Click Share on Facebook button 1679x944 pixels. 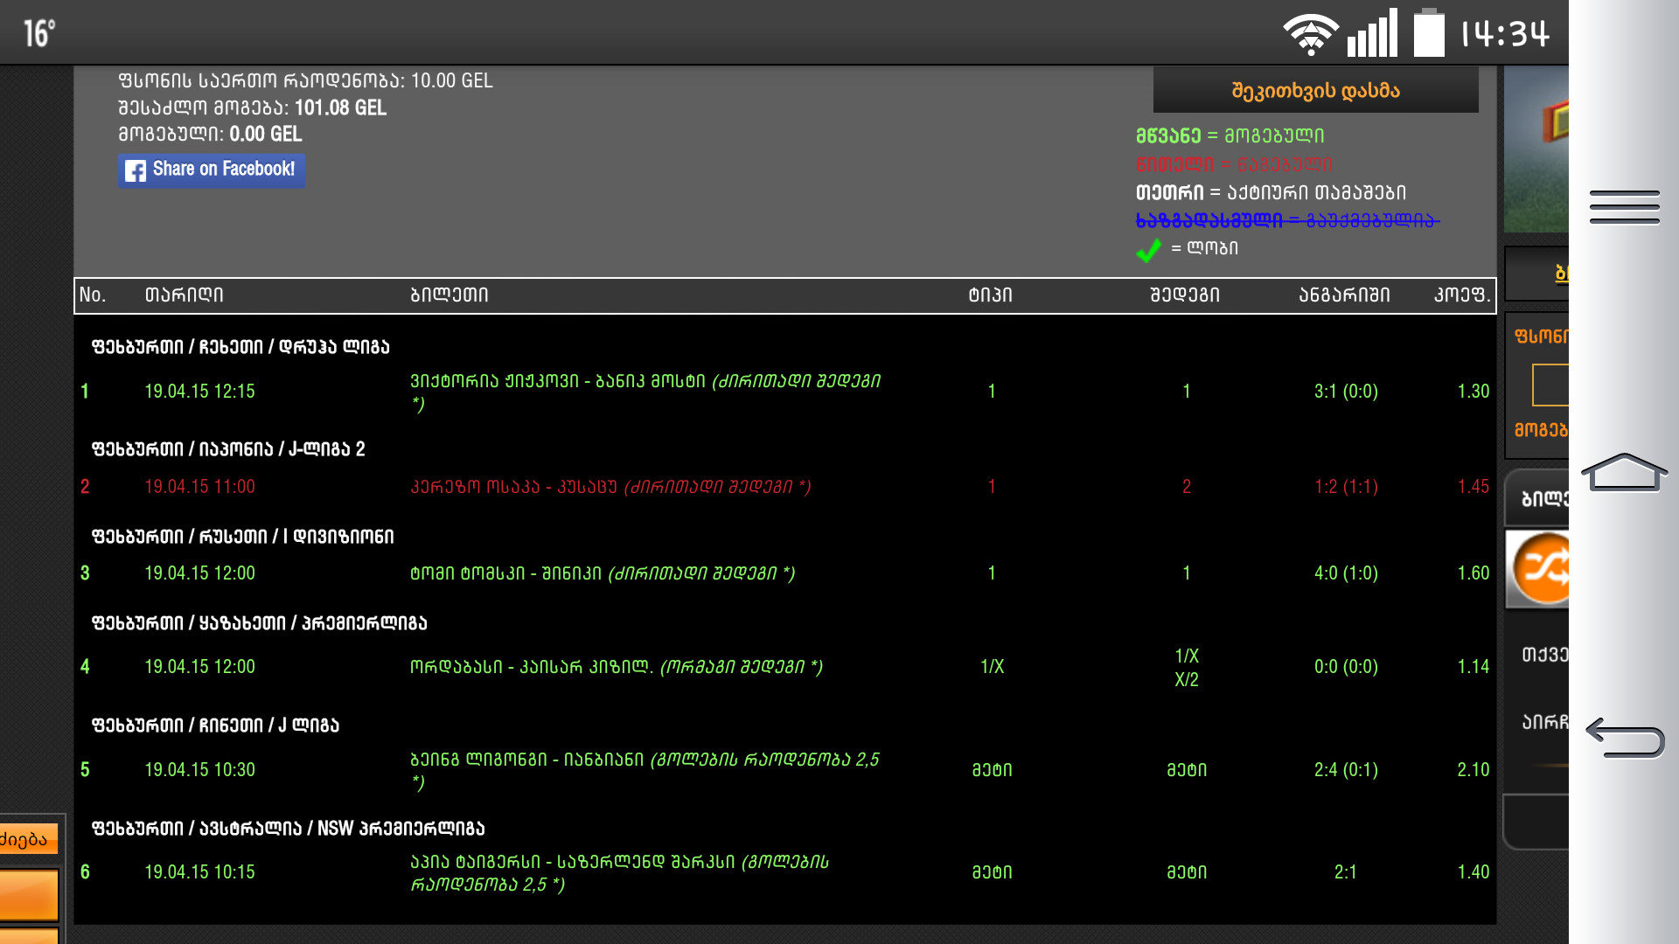point(212,170)
